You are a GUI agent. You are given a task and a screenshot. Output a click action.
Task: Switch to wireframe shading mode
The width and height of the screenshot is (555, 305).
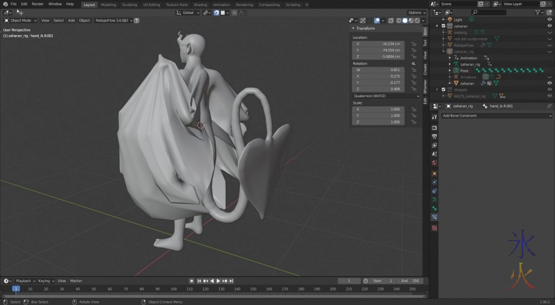pos(398,21)
